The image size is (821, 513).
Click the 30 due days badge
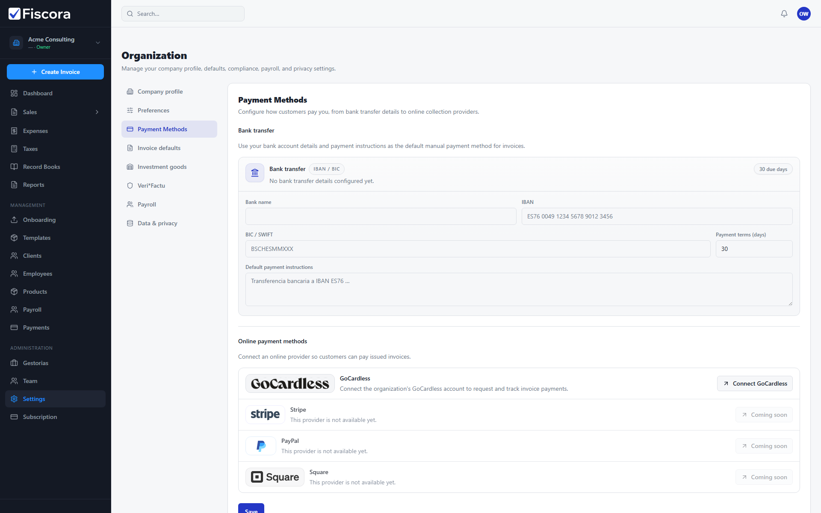pyautogui.click(x=773, y=169)
